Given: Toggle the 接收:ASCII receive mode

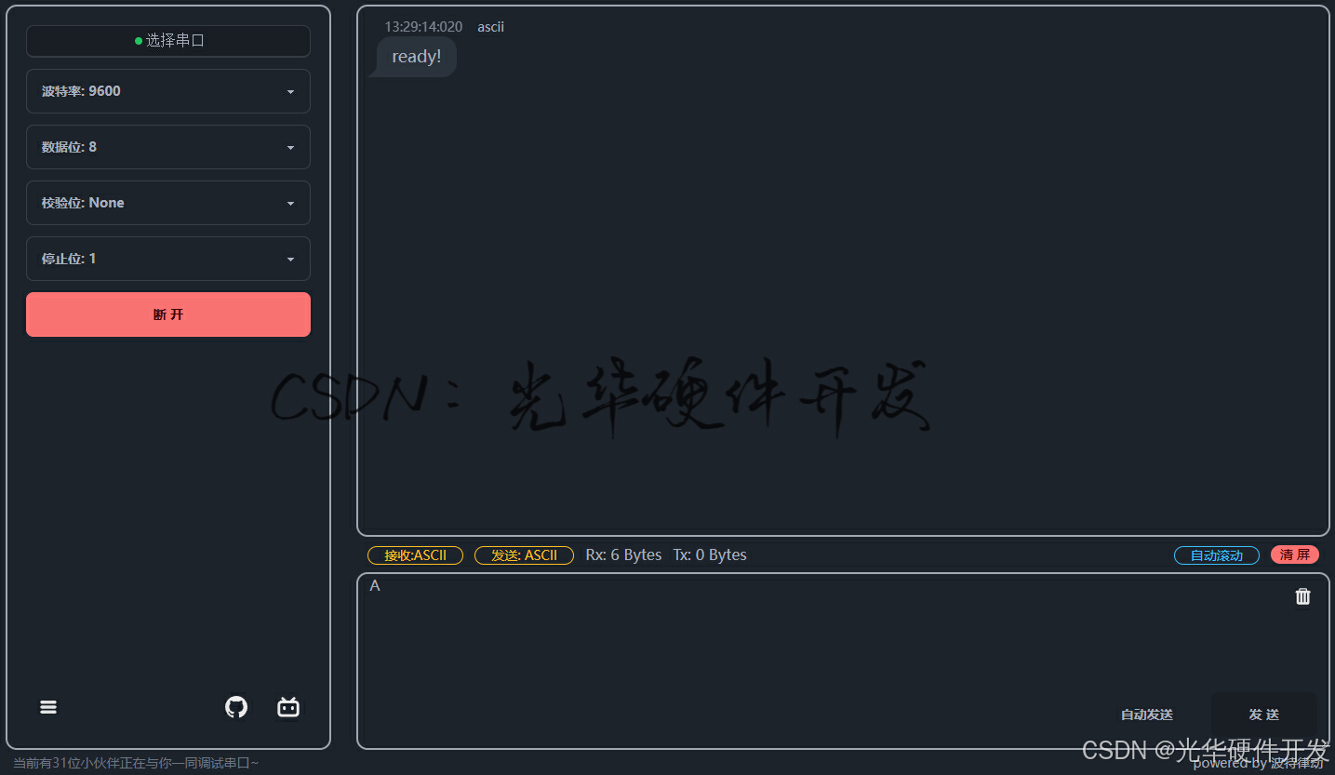Looking at the screenshot, I should pyautogui.click(x=415, y=555).
